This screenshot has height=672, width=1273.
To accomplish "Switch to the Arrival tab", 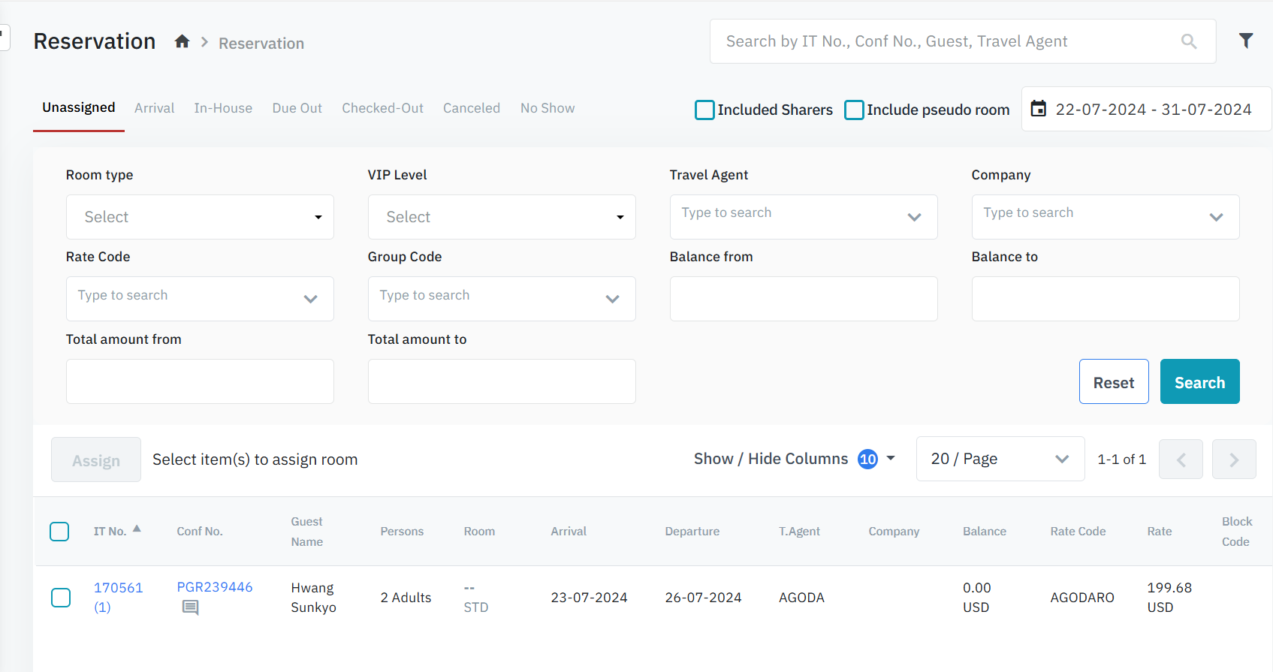I will (x=154, y=108).
